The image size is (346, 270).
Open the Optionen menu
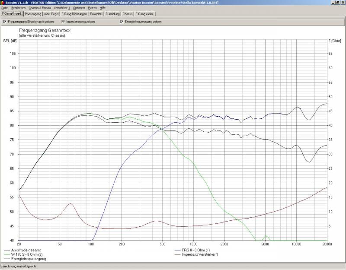click(79, 8)
